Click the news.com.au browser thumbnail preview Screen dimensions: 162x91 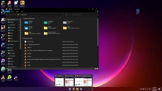click(69, 81)
